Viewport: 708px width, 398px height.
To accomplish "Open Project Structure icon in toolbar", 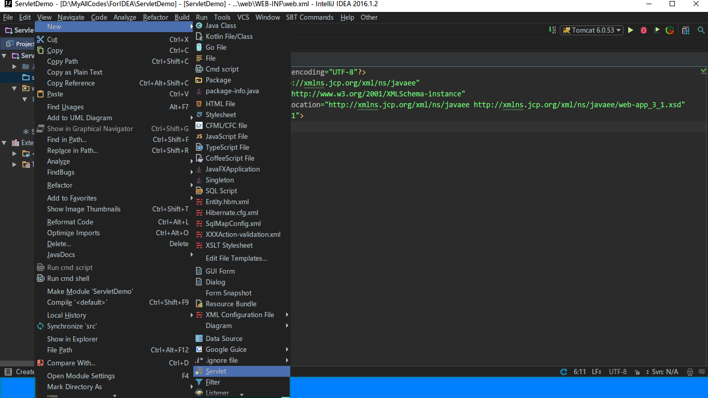I will coord(686,30).
